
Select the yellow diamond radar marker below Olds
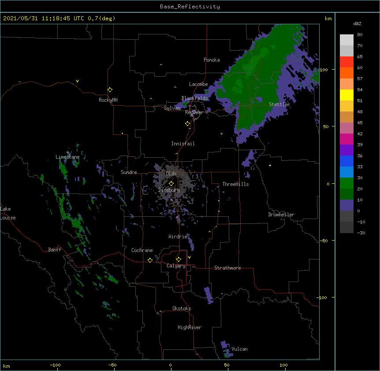tap(171, 183)
